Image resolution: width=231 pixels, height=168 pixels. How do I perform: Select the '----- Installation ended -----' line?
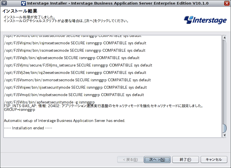tap(28, 128)
